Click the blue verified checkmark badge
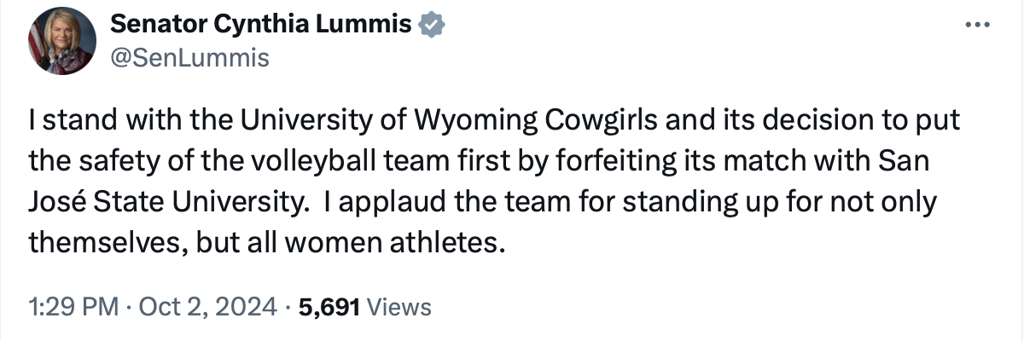 point(433,26)
